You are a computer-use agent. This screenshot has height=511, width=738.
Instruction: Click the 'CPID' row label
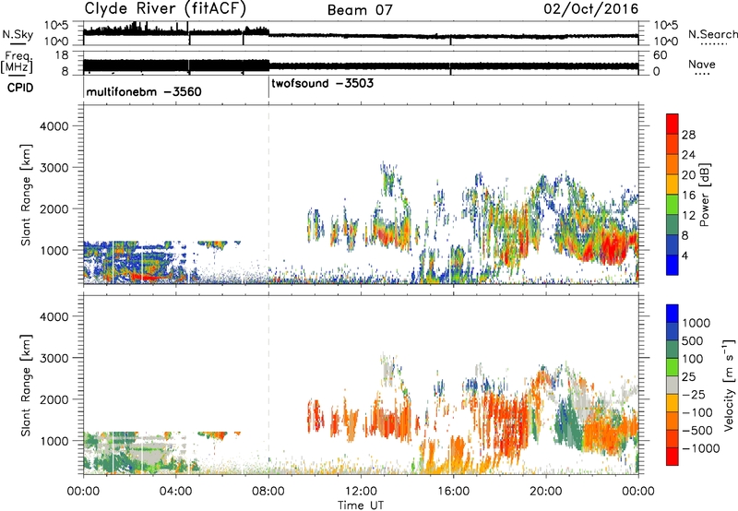click(x=20, y=88)
